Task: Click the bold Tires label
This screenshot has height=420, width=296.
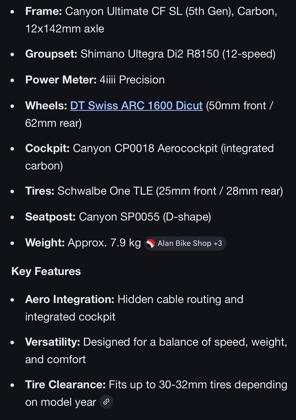Action: (x=40, y=191)
